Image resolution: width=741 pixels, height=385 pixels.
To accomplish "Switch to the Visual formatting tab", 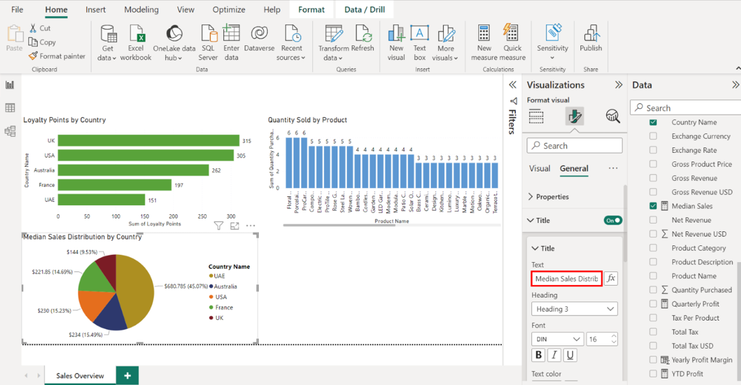I will [539, 169].
